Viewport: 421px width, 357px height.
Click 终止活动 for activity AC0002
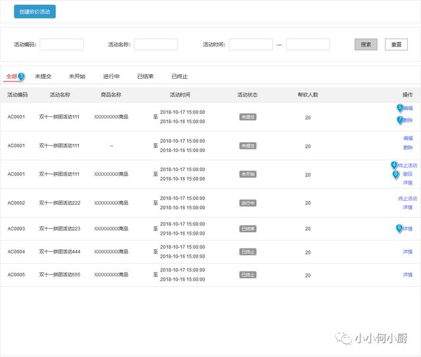(407, 199)
